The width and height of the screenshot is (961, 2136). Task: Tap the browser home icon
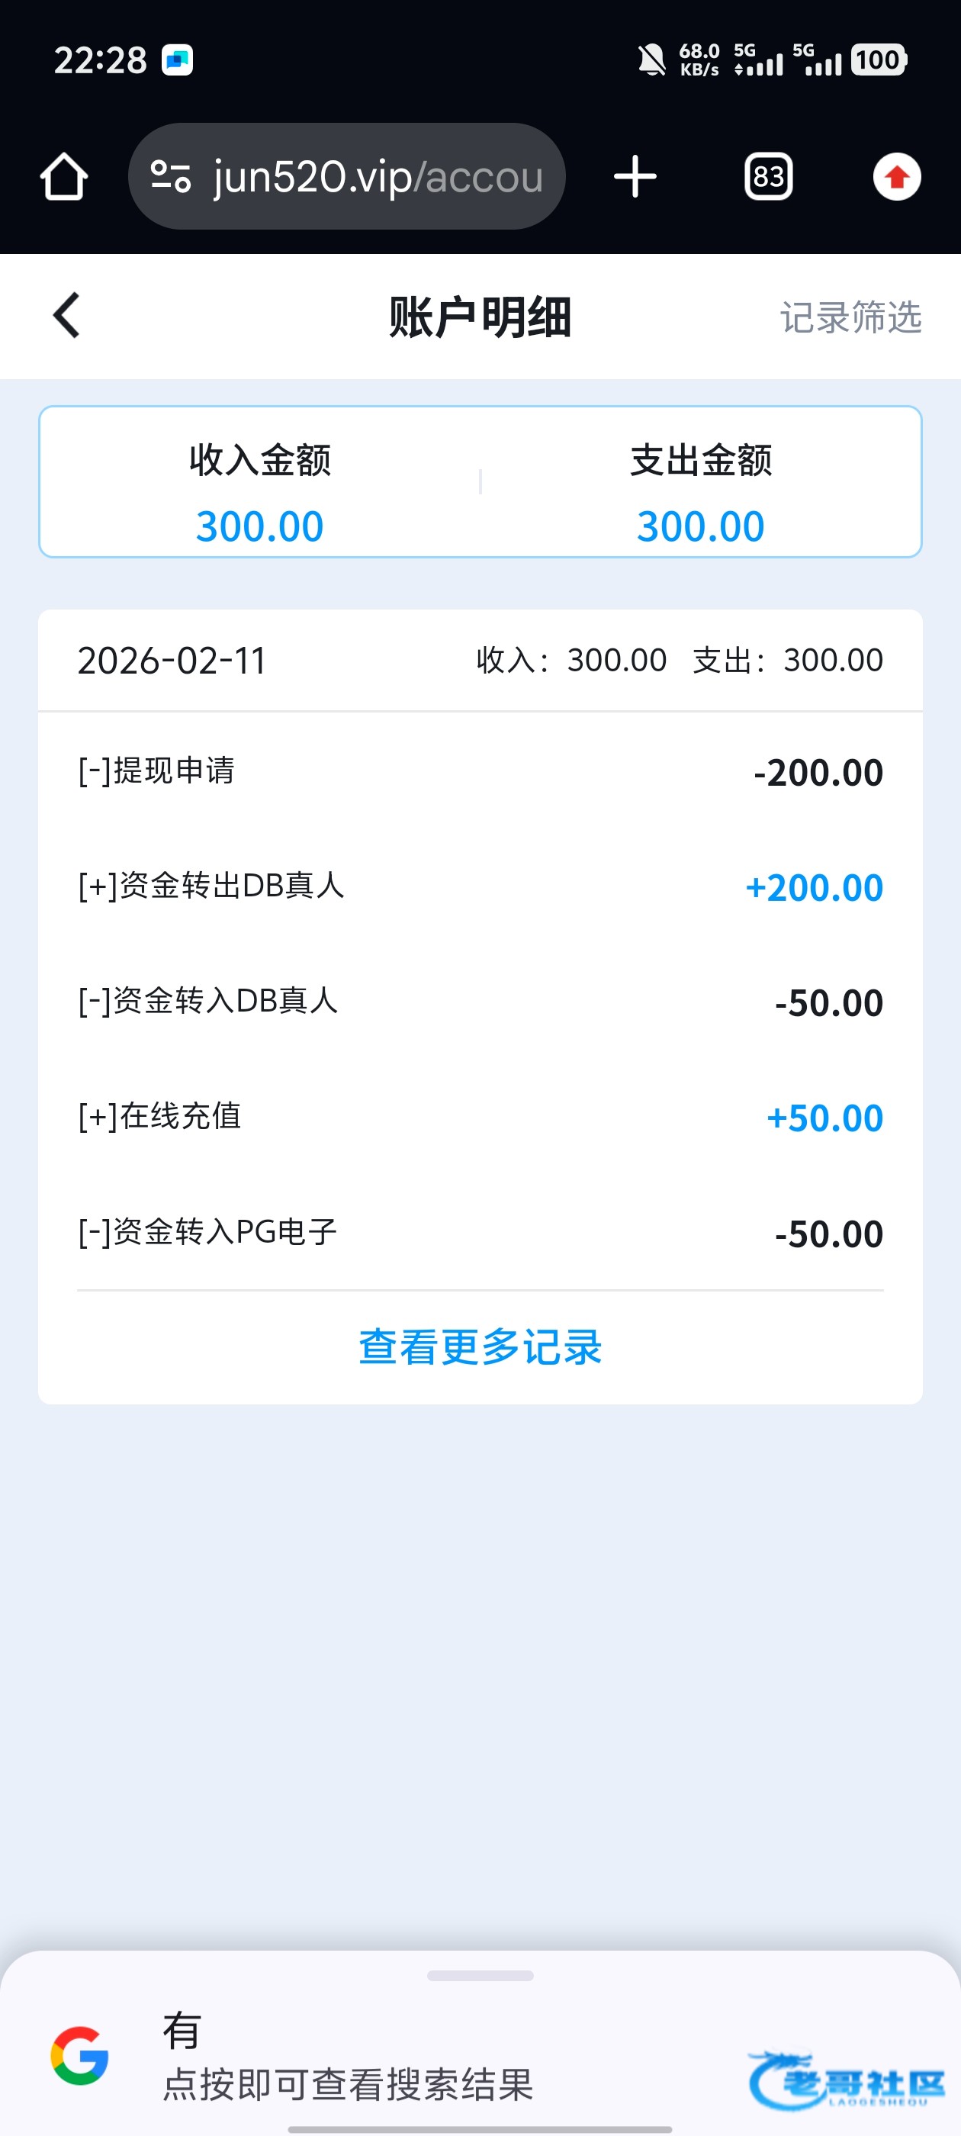[64, 177]
